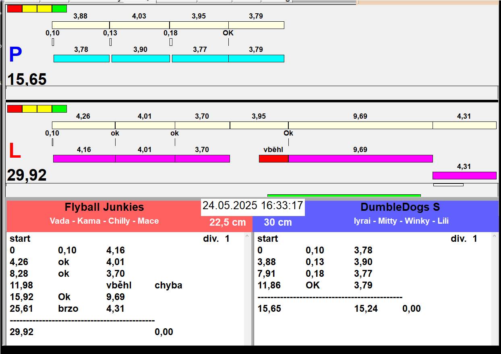The width and height of the screenshot is (501, 354).
Task: Select the magenta 9,69 run bar
Action: click(360, 158)
